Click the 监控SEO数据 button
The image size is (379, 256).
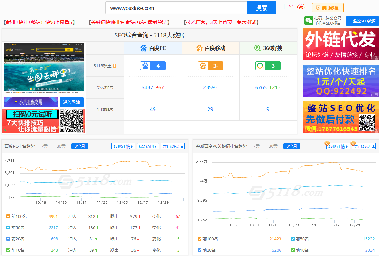(362, 21)
